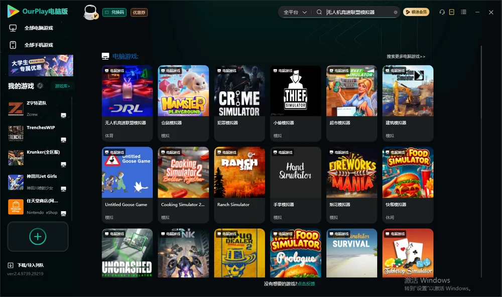Open the Food Simulator Prologue card
502x297 pixels.
pyautogui.click(x=296, y=253)
